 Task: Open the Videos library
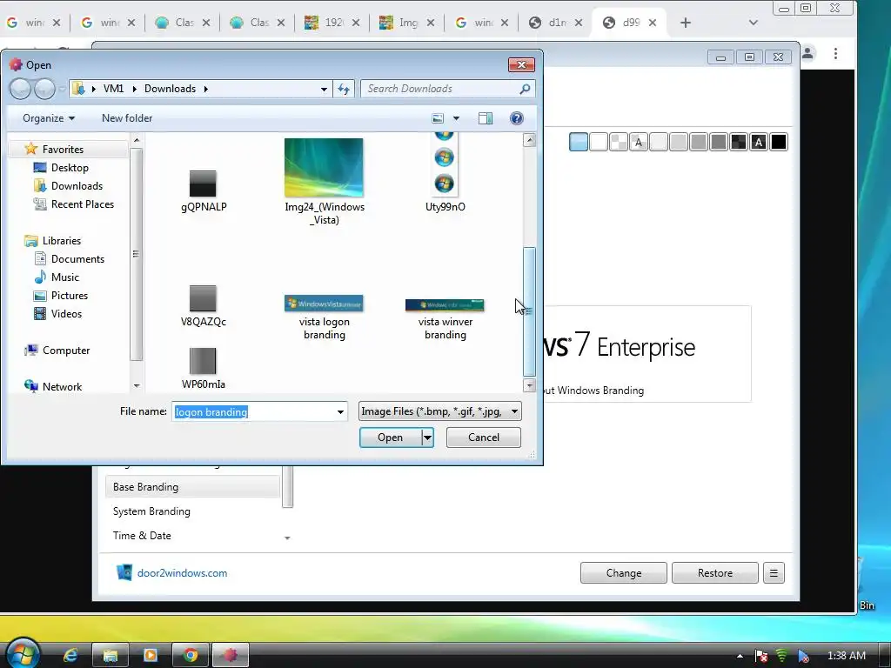coord(66,313)
